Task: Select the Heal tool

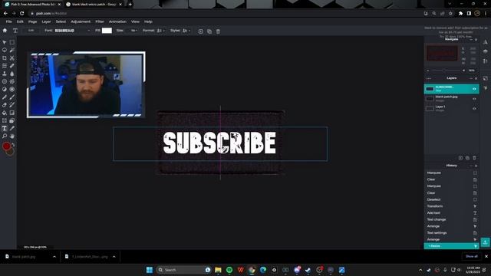Action: coord(12,66)
